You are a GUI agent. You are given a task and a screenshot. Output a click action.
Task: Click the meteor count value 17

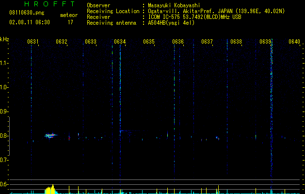(x=70, y=22)
